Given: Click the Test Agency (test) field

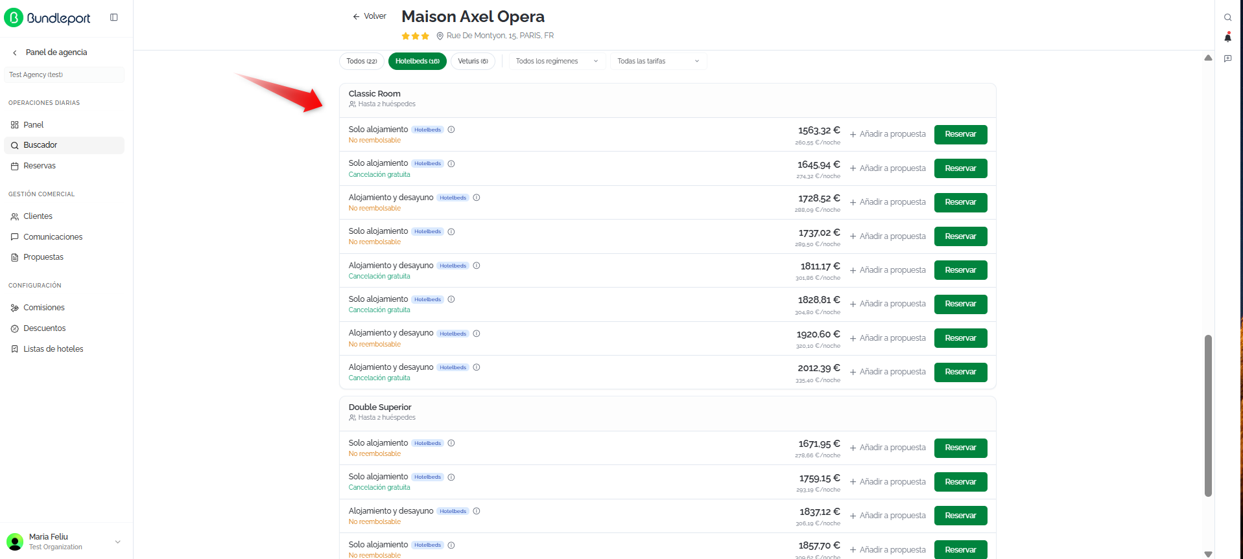Looking at the screenshot, I should coord(64,75).
